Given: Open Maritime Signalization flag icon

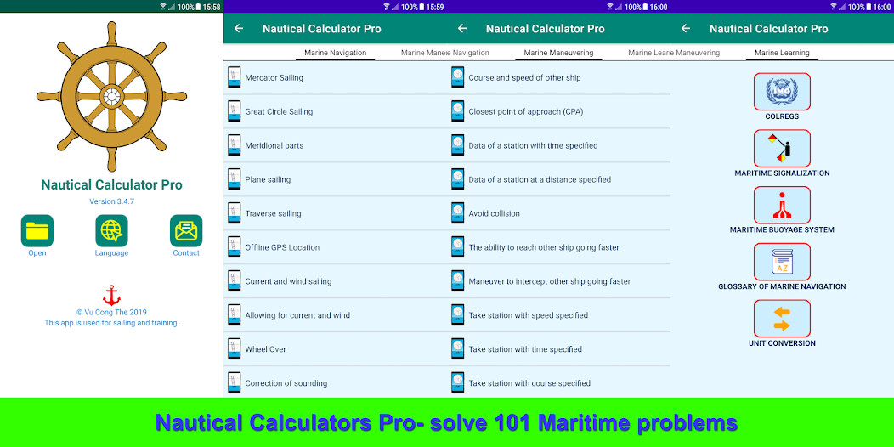Looking at the screenshot, I should (x=782, y=148).
